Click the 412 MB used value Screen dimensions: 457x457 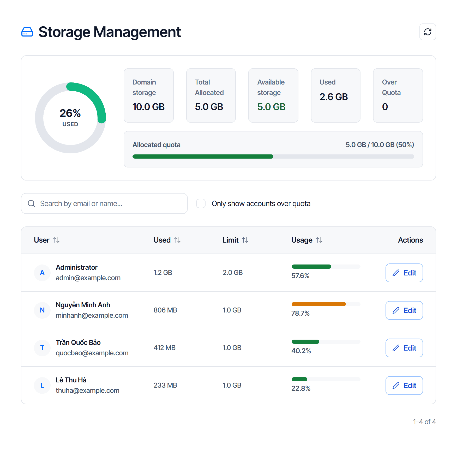pos(165,348)
